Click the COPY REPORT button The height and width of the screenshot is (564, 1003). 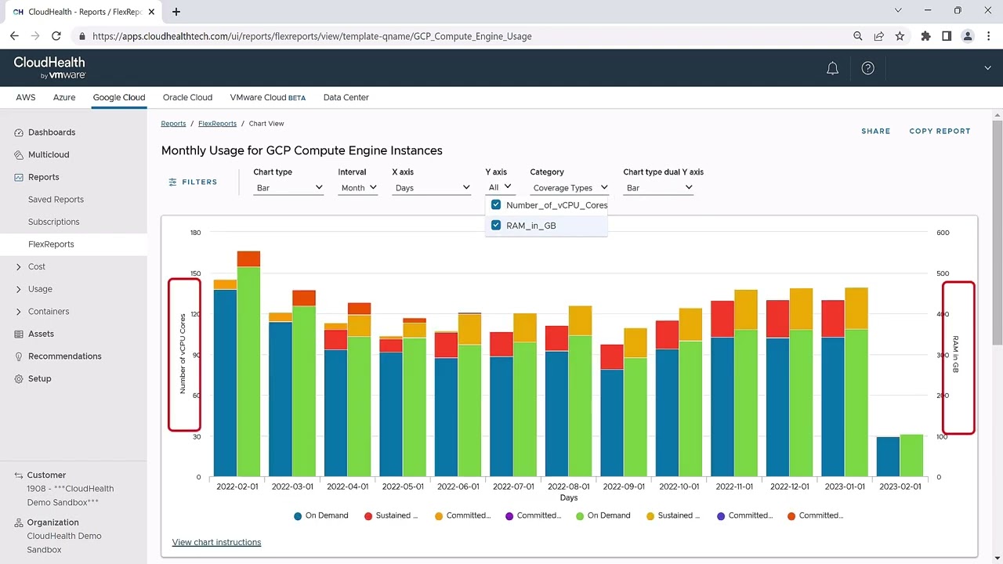point(940,132)
